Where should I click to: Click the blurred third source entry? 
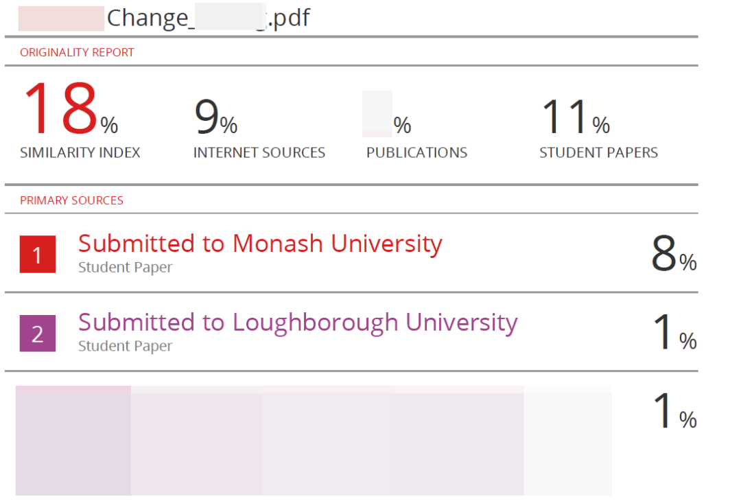tap(314, 441)
